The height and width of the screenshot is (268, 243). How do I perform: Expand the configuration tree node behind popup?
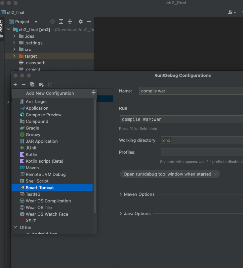[8, 102]
